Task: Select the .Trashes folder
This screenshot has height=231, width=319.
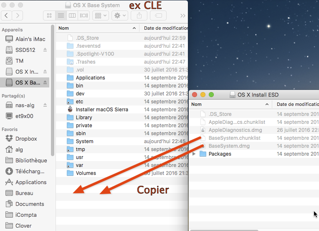Action: 122,62
